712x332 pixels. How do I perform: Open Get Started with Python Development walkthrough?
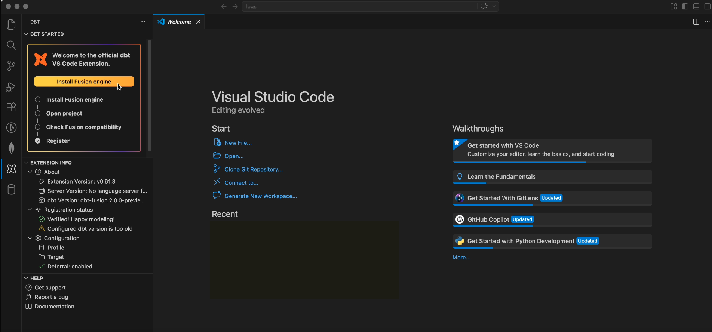tap(552, 241)
